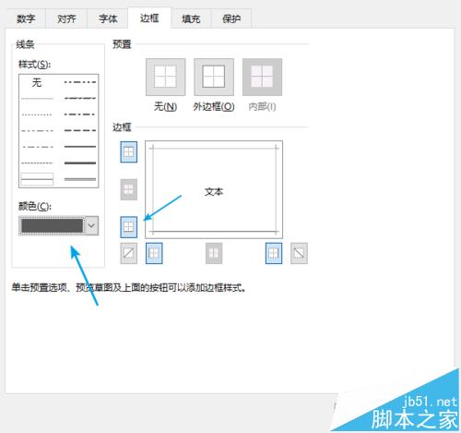This screenshot has height=433, width=461.
Task: Switch to the 保护 tab
Action: coord(231,18)
